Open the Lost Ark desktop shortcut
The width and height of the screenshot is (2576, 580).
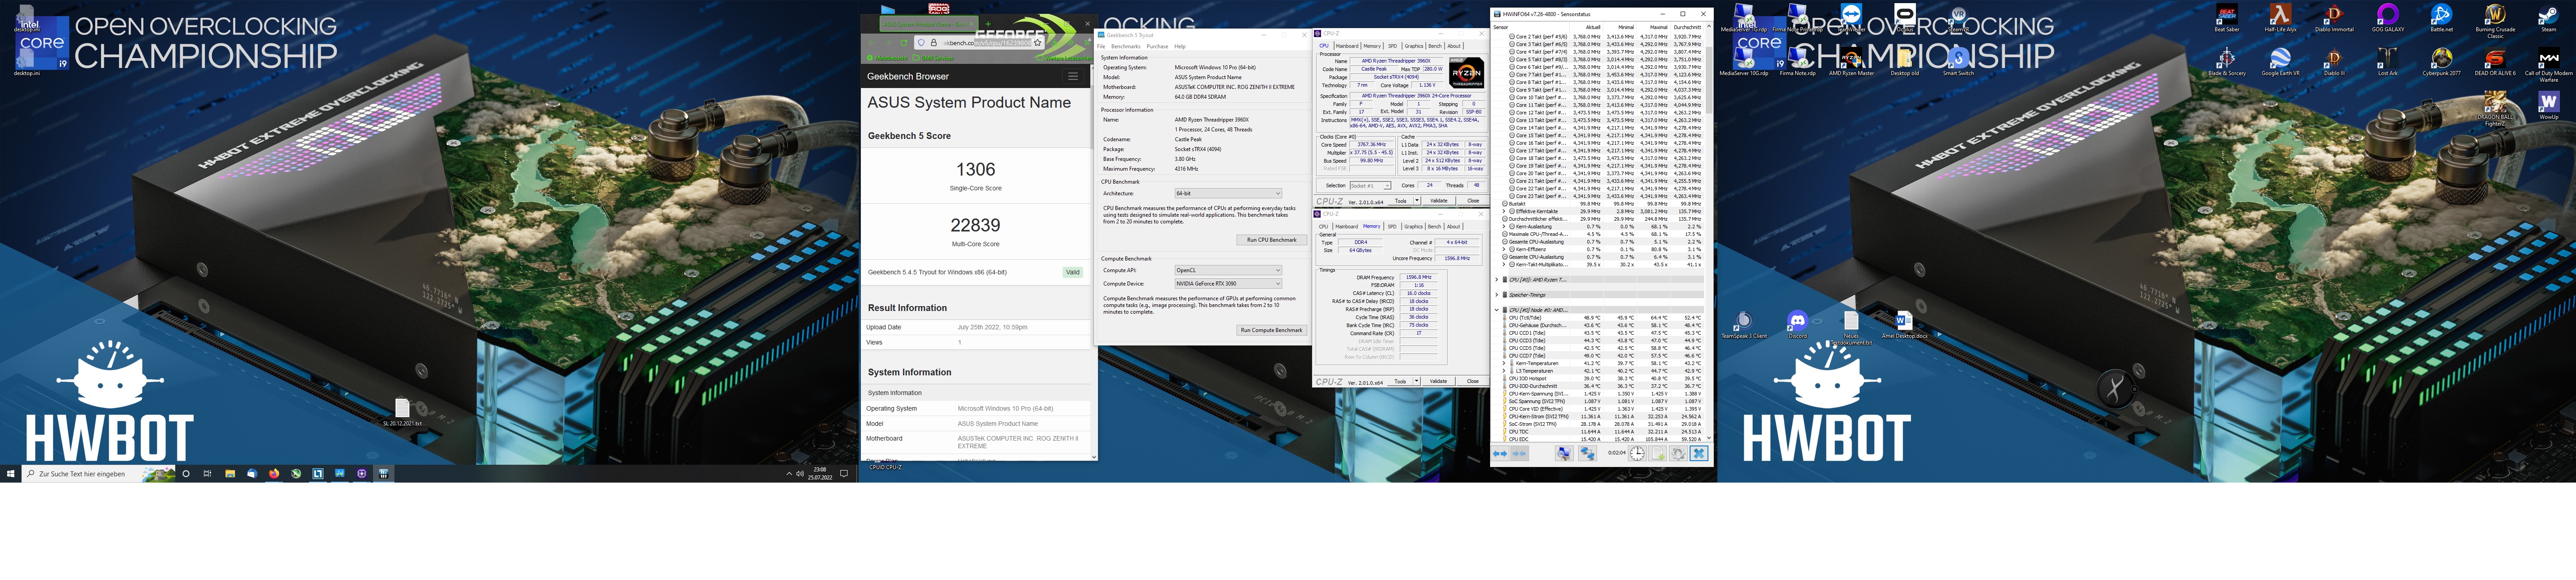[x=2388, y=61]
